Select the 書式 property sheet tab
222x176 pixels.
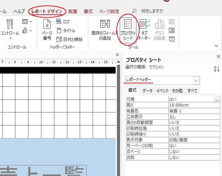pyautogui.click(x=132, y=90)
